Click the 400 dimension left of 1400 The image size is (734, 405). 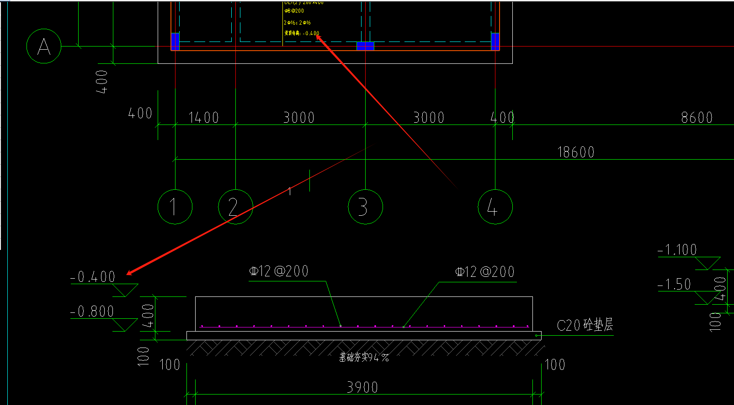pos(140,113)
